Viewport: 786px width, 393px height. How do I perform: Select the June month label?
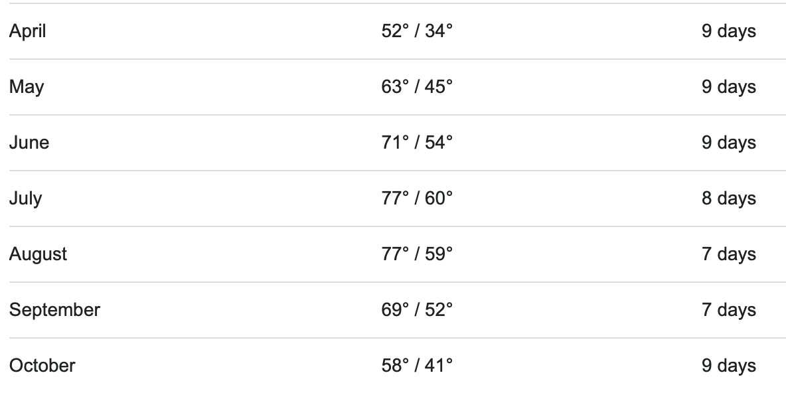[29, 143]
